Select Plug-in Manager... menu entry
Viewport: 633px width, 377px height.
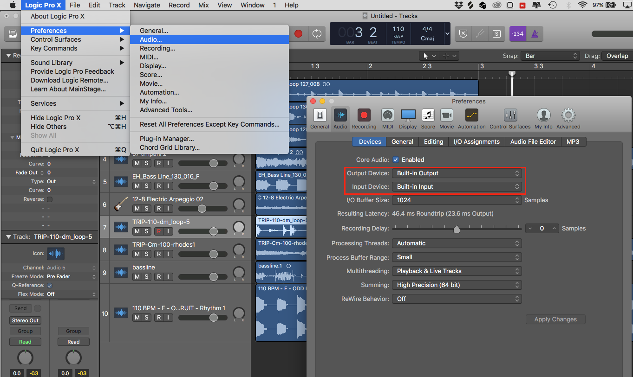tap(209, 139)
